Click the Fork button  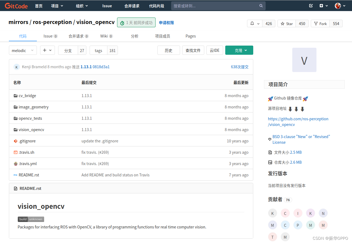click(320, 23)
